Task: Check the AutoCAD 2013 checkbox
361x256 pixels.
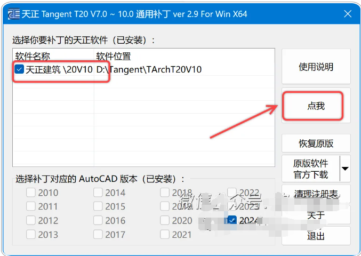Action: pyautogui.click(x=31, y=235)
